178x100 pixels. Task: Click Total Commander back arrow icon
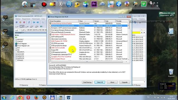point(34,22)
